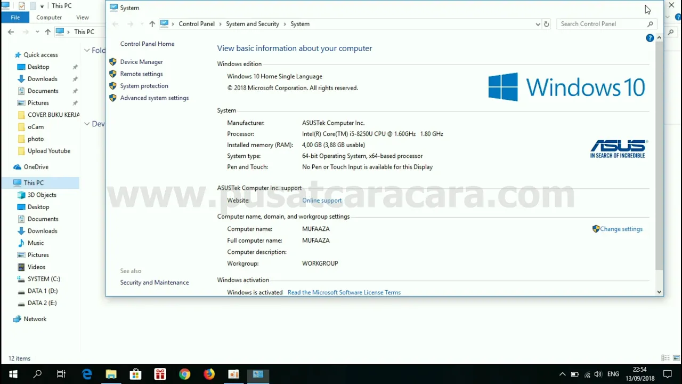Open DATA 2 (E:) drive
This screenshot has width=682, height=384.
[x=42, y=303]
